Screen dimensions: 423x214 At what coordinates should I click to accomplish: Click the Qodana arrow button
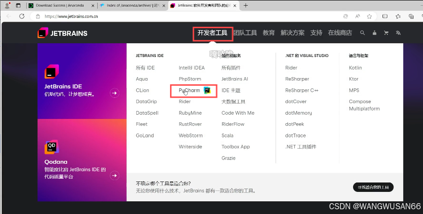tap(115, 175)
